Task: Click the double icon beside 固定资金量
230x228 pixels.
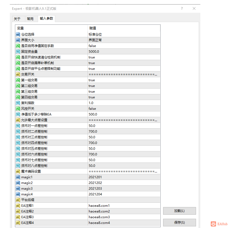Action: (x=18, y=52)
